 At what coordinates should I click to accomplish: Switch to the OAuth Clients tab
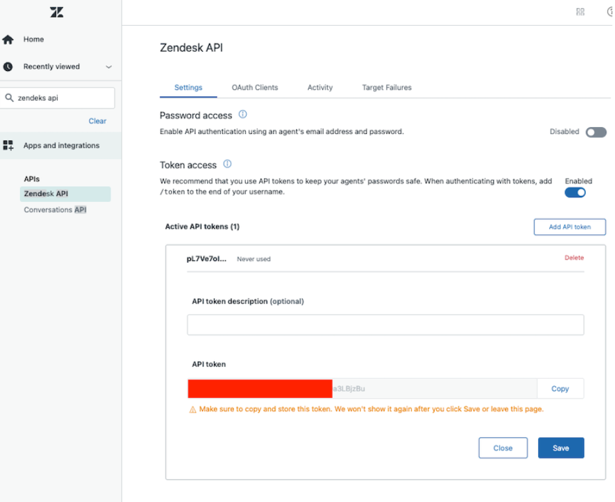(x=254, y=87)
